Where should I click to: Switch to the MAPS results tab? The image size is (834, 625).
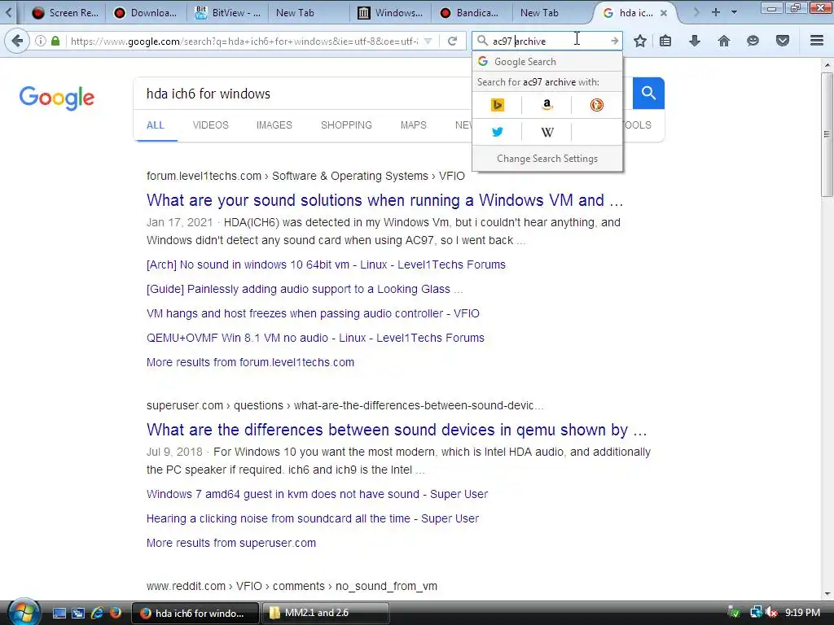tap(413, 125)
